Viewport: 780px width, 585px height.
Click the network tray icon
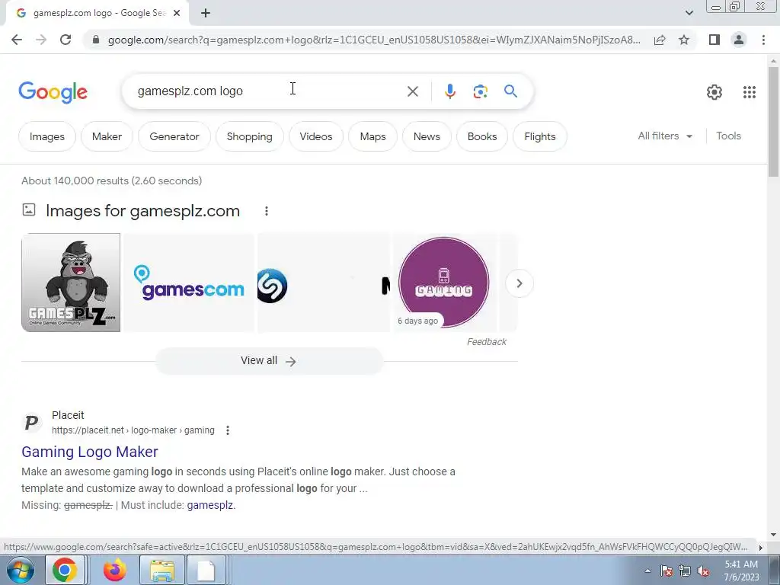685,571
